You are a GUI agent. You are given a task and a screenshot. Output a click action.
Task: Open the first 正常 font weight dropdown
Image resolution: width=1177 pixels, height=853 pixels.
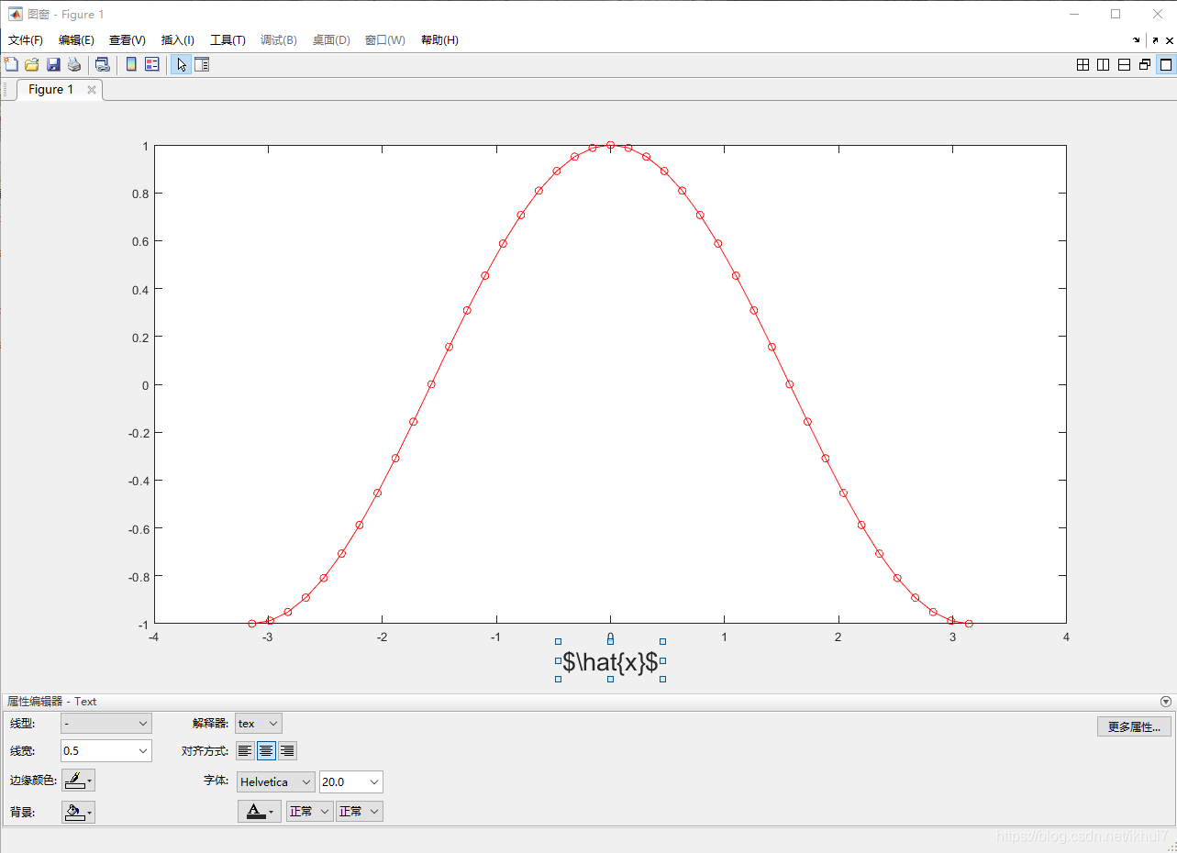click(309, 812)
